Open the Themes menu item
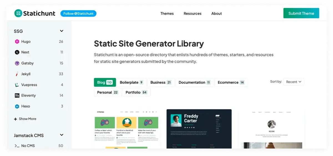Screen dimensions: 333x156 click(167, 13)
